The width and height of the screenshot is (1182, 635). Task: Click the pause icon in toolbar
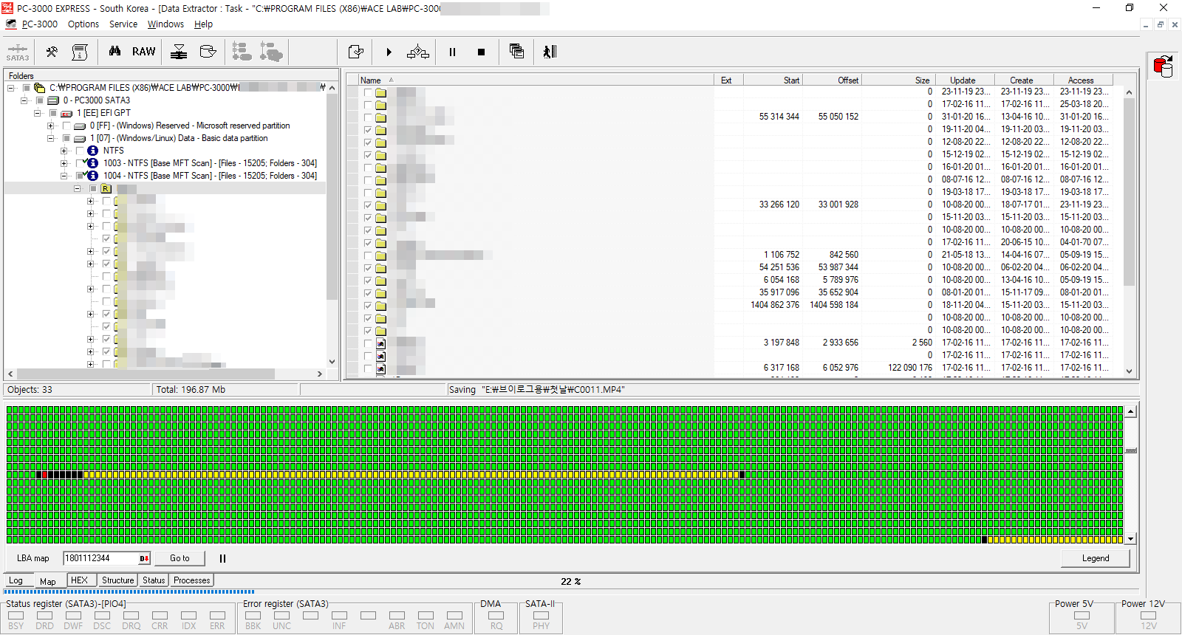coord(452,52)
